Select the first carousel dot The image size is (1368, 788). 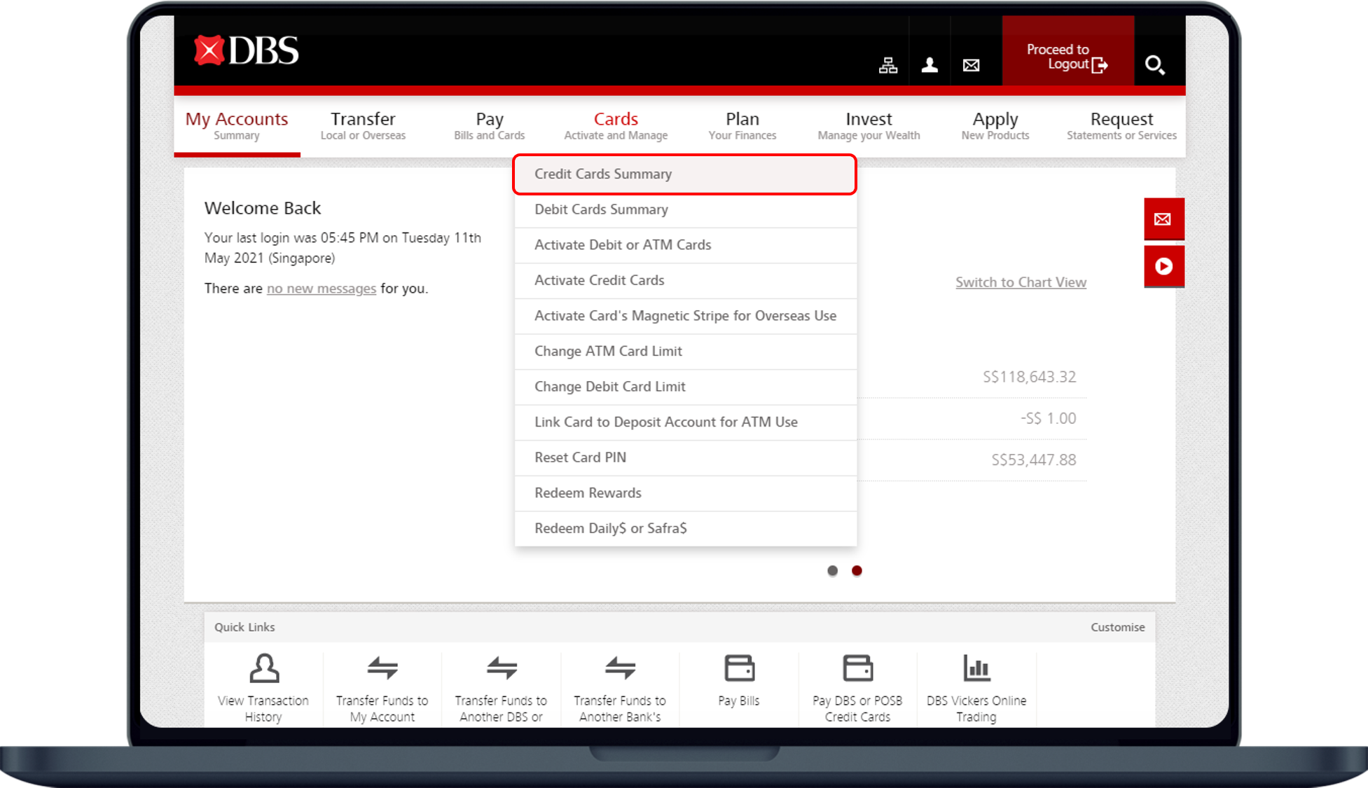coord(832,571)
